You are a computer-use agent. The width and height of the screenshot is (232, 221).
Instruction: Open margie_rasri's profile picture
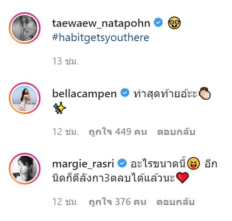[x=25, y=169]
